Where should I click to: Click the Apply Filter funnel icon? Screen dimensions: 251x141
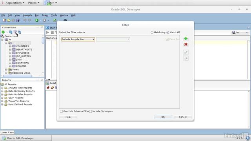tap(15, 32)
